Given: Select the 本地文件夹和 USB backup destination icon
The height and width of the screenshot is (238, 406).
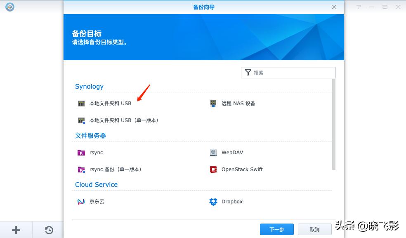Looking at the screenshot, I should (x=81, y=104).
